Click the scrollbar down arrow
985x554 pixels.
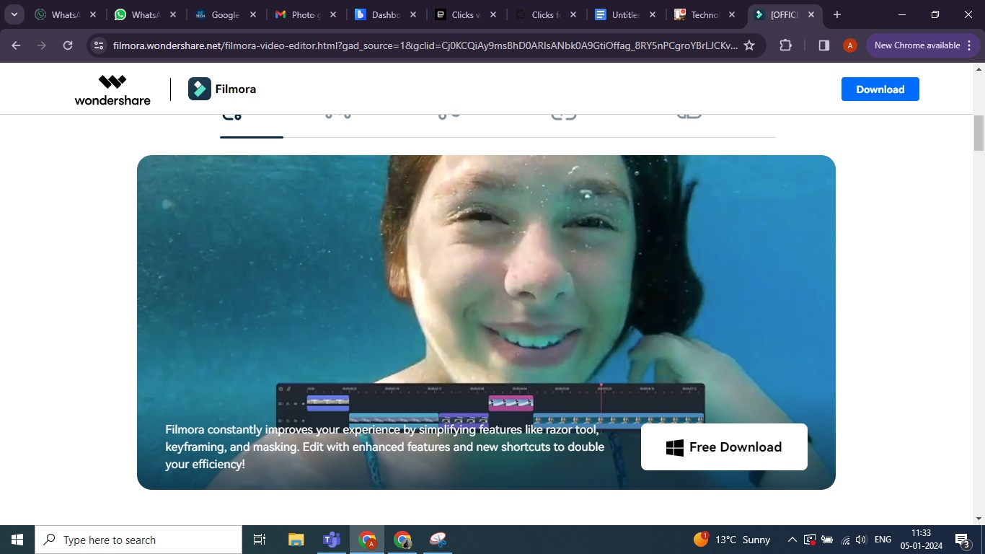click(979, 518)
